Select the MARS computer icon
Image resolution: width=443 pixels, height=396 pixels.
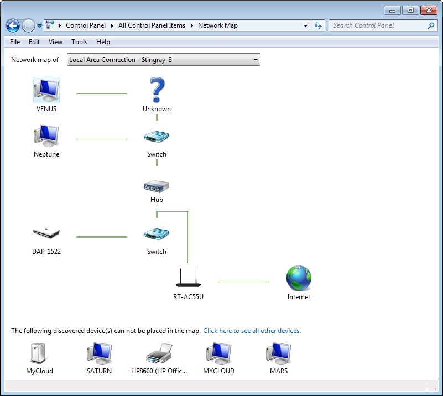click(279, 353)
